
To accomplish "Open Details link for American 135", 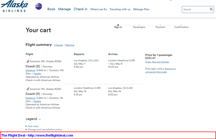I will (37, 101).
